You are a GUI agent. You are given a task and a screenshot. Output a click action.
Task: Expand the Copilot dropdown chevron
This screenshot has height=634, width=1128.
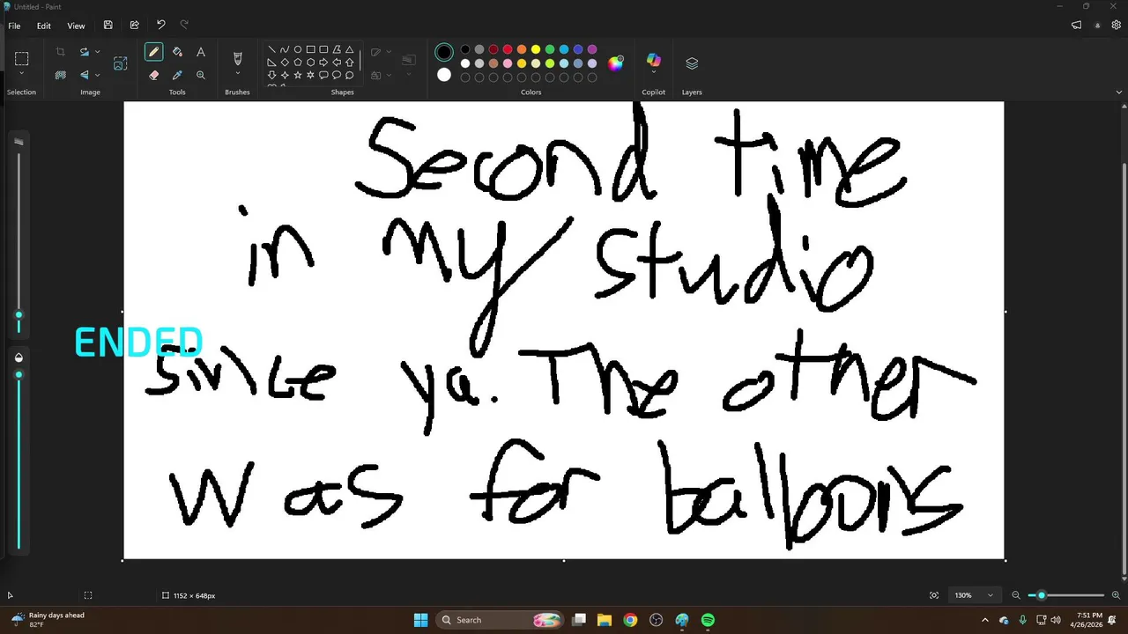click(x=653, y=72)
